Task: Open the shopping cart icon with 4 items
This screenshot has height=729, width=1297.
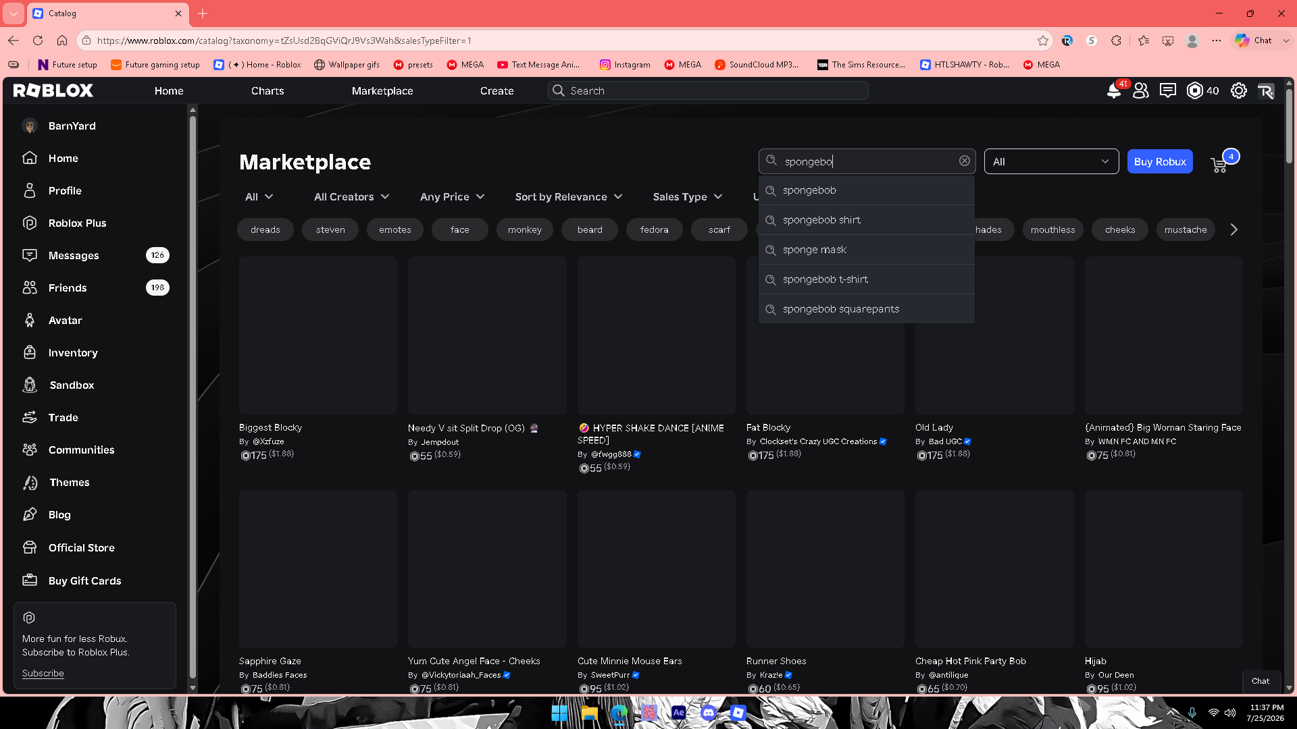Action: (x=1219, y=164)
